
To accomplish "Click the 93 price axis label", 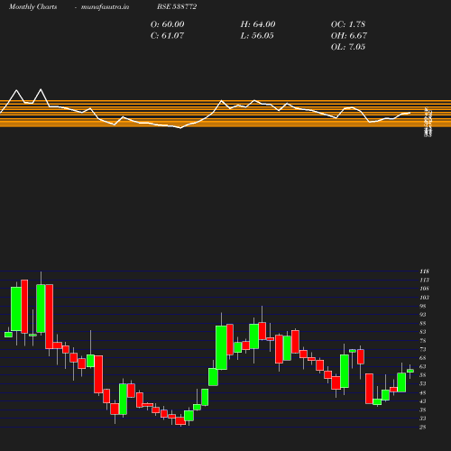I will click(x=423, y=315).
